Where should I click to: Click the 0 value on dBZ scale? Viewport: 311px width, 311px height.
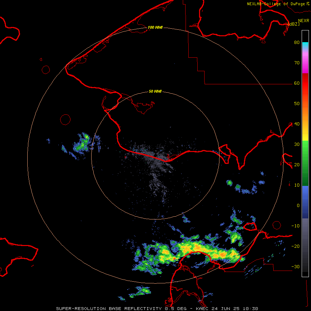coord(298,206)
